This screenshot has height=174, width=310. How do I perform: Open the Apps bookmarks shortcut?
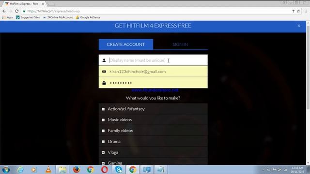8,17
